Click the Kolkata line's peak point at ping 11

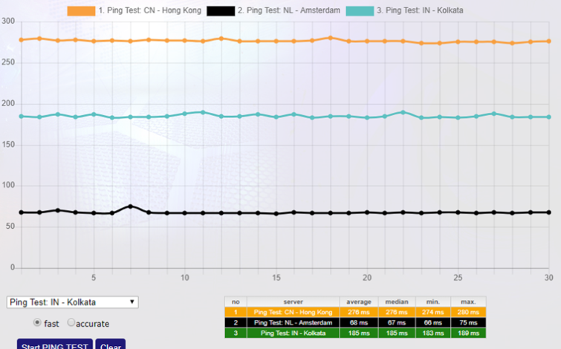(203, 112)
